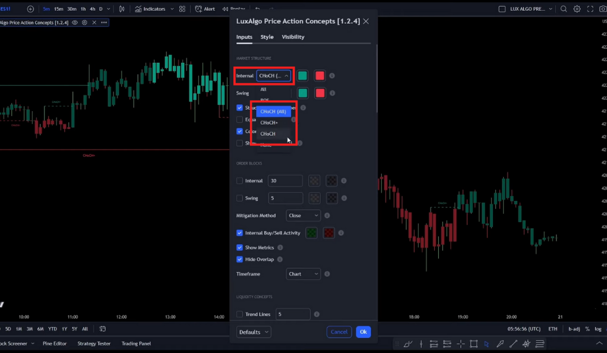
Task: Confirm settings with the Ok button
Action: 363,332
